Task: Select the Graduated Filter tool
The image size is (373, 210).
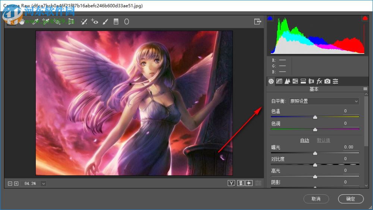Action: point(116,22)
